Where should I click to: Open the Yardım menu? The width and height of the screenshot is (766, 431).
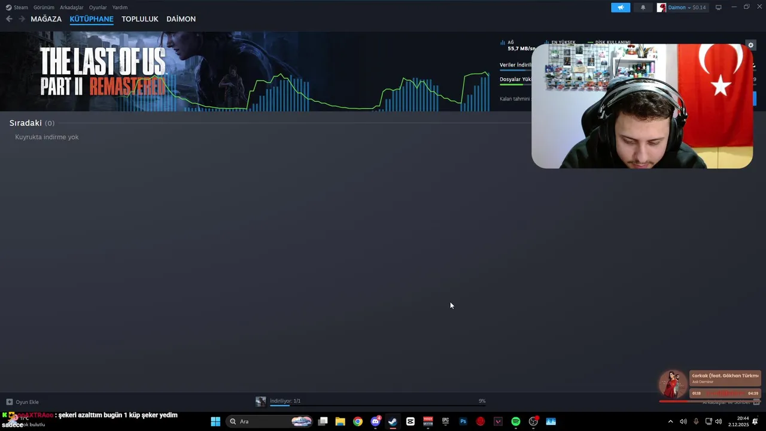tap(120, 7)
